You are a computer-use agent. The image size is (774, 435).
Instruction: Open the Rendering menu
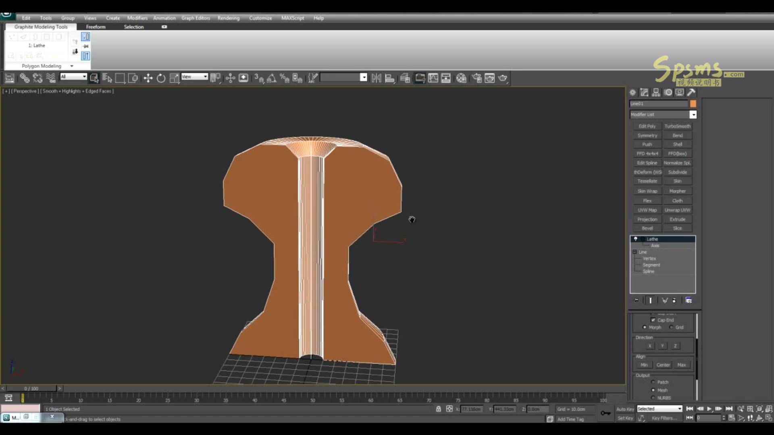pos(229,18)
